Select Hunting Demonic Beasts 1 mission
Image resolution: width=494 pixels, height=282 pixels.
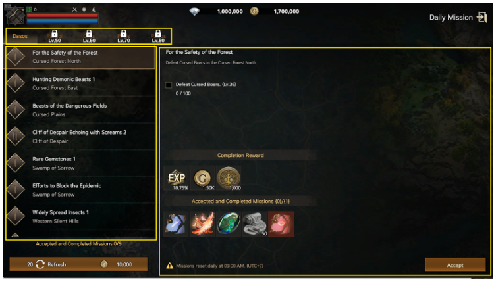81,83
